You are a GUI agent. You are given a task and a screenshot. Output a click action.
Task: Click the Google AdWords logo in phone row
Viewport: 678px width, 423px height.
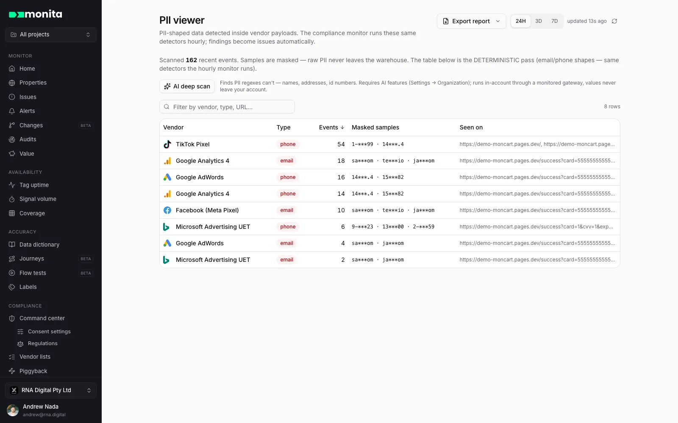point(167,177)
